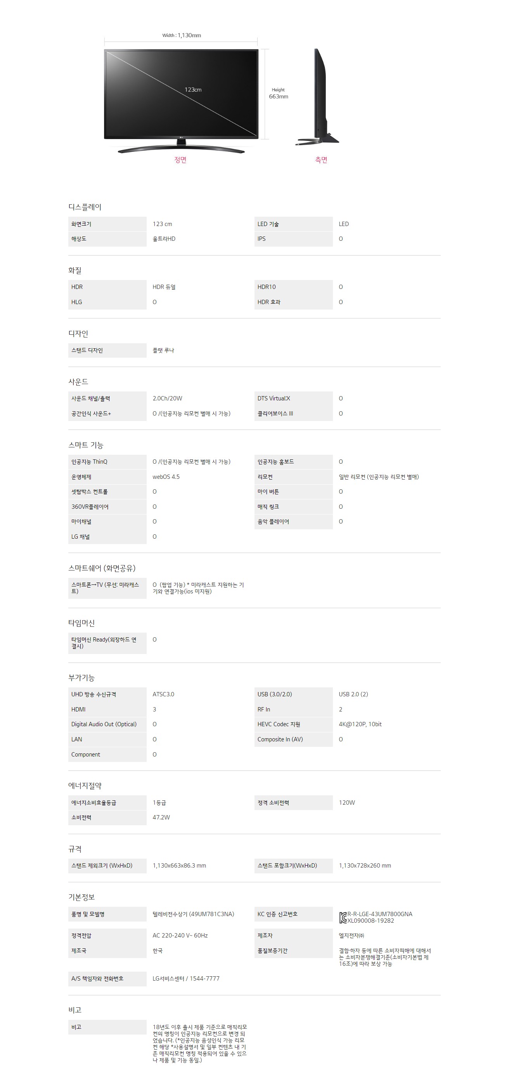The image size is (509, 1073).
Task: Click the 측면 label under side view
Action: (321, 160)
